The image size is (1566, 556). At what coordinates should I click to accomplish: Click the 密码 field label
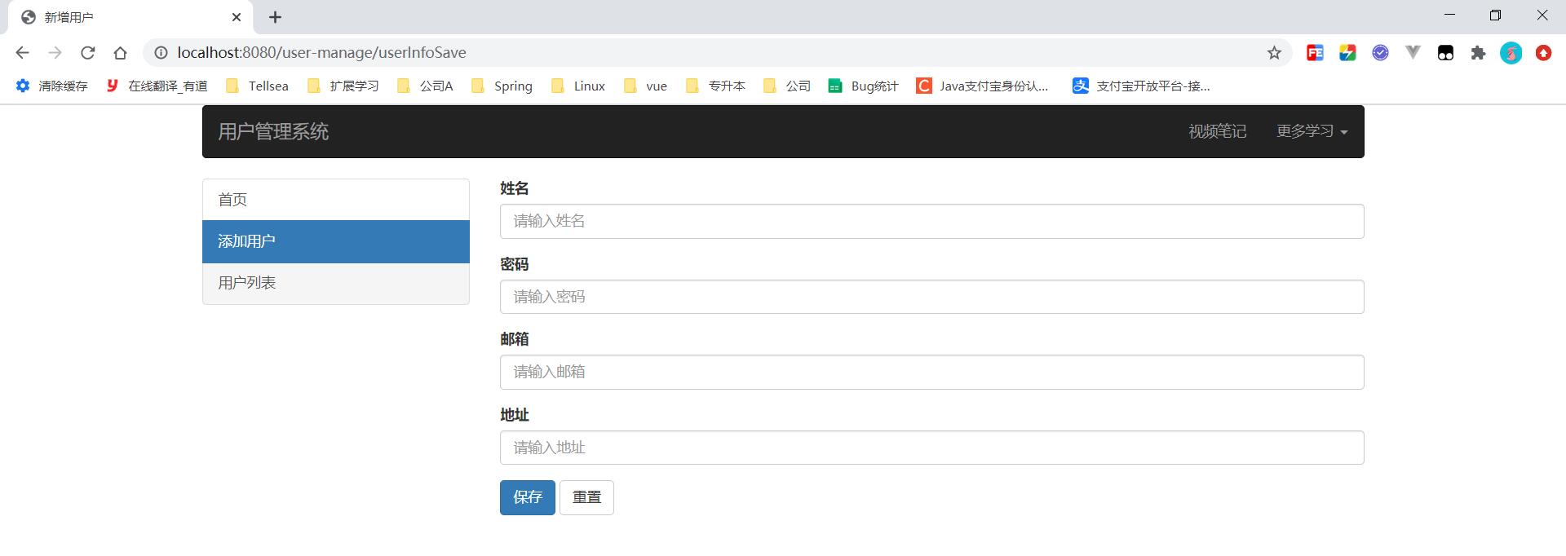515,264
